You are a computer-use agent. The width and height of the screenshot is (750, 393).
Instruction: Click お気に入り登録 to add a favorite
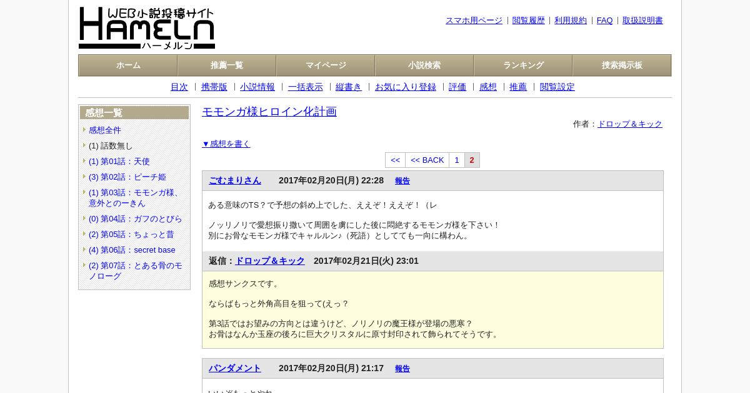(x=406, y=87)
